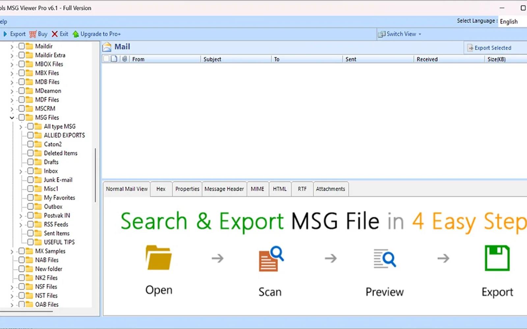Open the Switch View dropdown arrow
The width and height of the screenshot is (527, 329).
(x=420, y=34)
